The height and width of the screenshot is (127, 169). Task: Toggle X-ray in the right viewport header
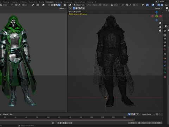159,5
